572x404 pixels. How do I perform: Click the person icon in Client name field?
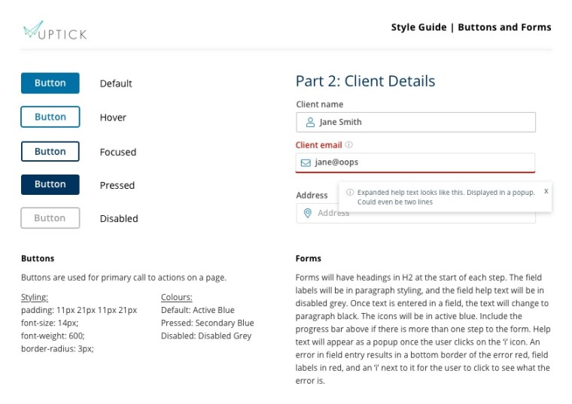click(310, 122)
